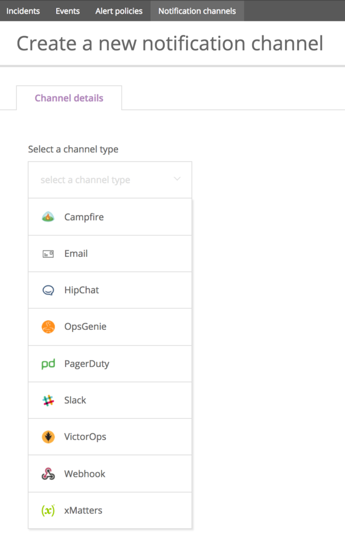Viewport: 345px width, 537px height.
Task: Pick Slack as the channel type
Action: [x=110, y=400]
